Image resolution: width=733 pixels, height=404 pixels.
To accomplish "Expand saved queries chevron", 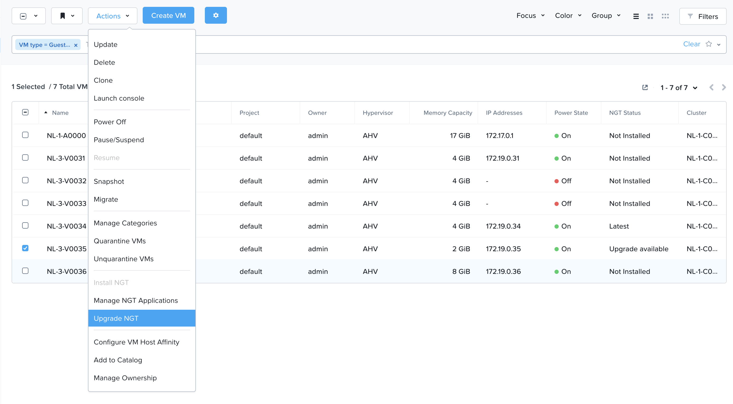I will tap(719, 45).
